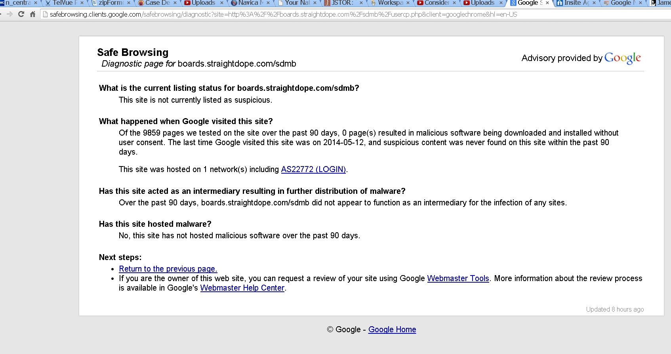Click the page info icon in address bar
The width and height of the screenshot is (671, 354).
pos(45,14)
